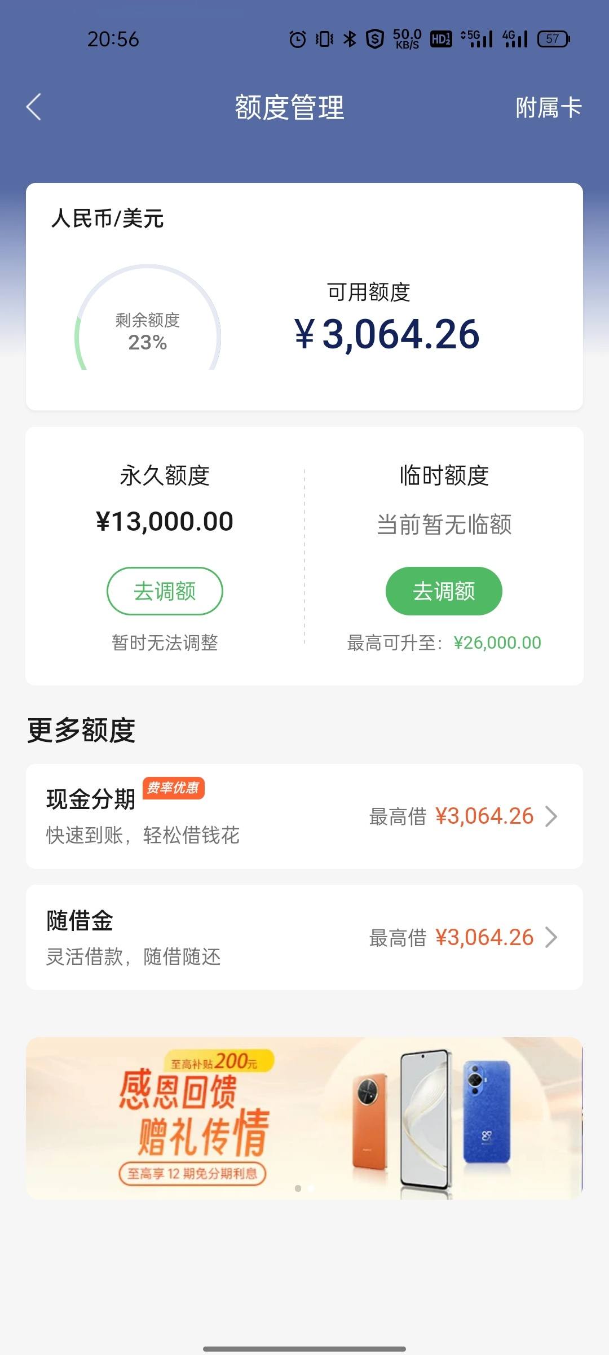Image resolution: width=609 pixels, height=1355 pixels.
Task: Tap green 去调额 under 临时额度
Action: click(444, 591)
